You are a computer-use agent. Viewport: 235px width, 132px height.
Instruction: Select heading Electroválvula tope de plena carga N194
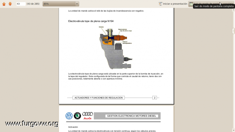tap(91, 21)
